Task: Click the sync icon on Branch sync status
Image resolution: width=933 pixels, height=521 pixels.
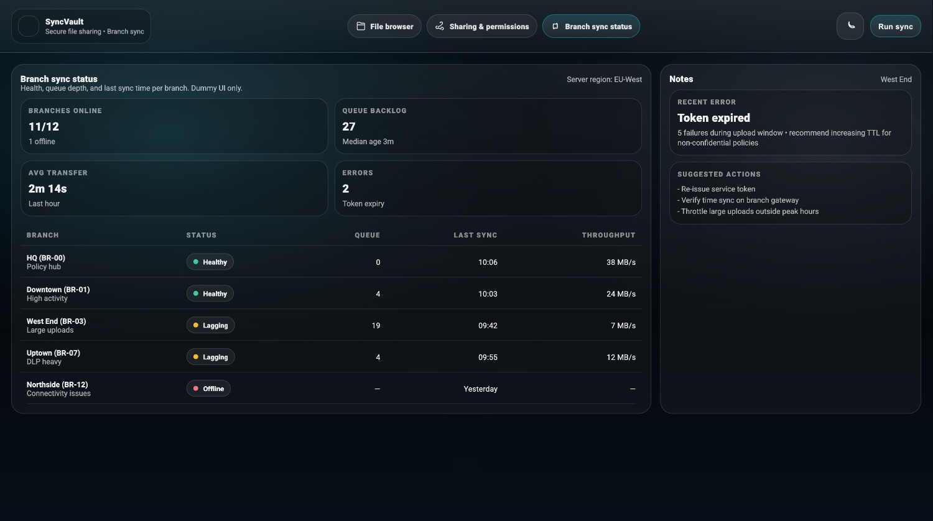Action: [554, 26]
